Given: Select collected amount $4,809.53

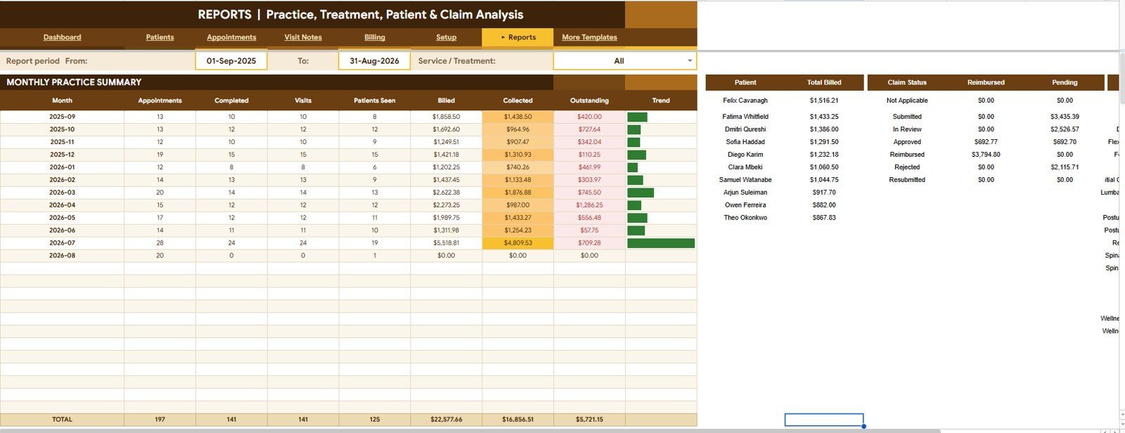Looking at the screenshot, I should coord(517,243).
